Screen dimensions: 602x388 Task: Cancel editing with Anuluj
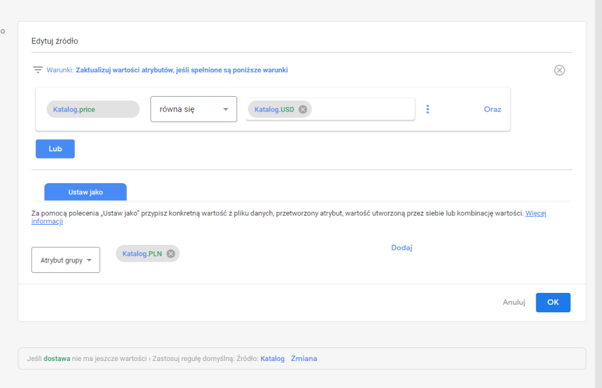pos(513,302)
